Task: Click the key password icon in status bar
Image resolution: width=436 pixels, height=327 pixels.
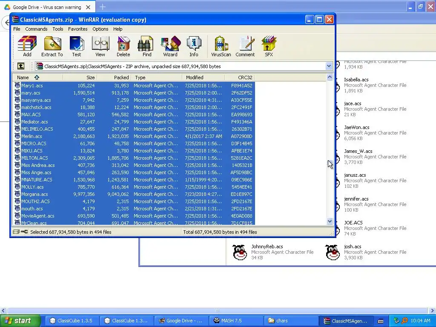Action: (24, 232)
